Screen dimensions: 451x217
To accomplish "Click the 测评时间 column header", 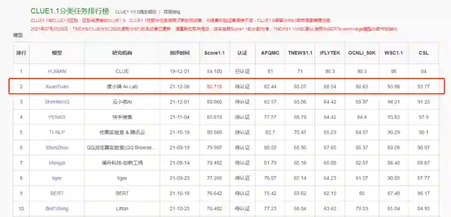I will click(180, 53).
